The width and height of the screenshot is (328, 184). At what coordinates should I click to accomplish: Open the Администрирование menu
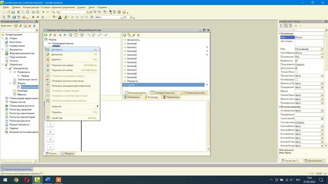[63, 7]
